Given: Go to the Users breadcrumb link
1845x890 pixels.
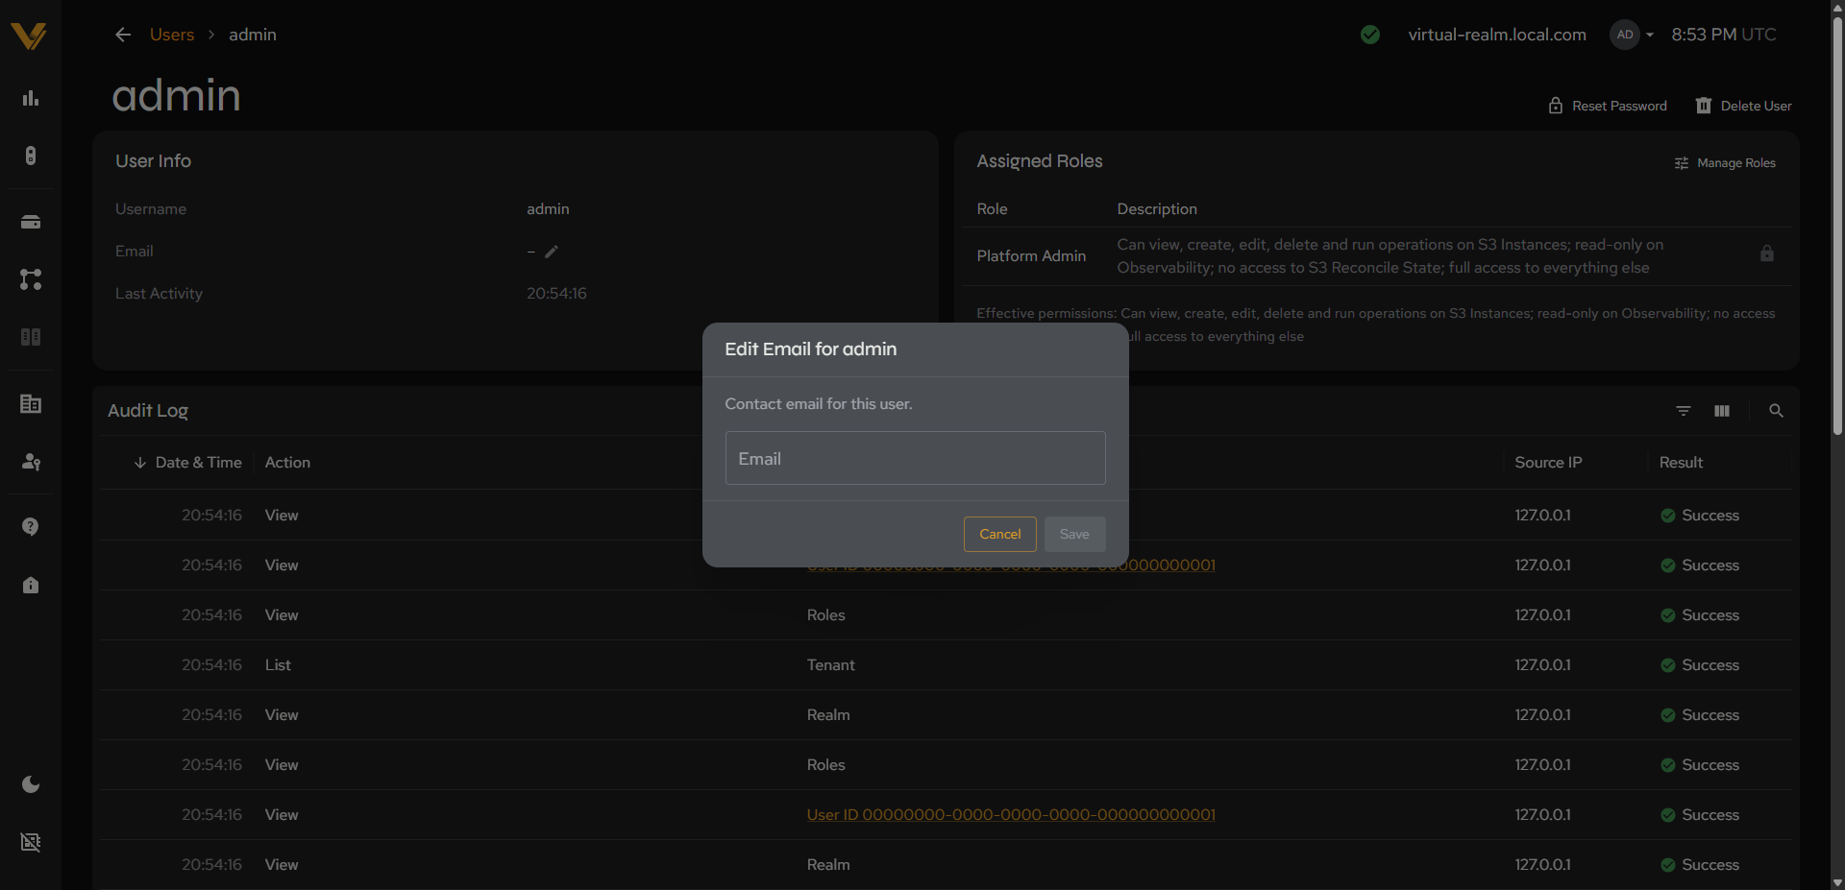Looking at the screenshot, I should (x=172, y=35).
